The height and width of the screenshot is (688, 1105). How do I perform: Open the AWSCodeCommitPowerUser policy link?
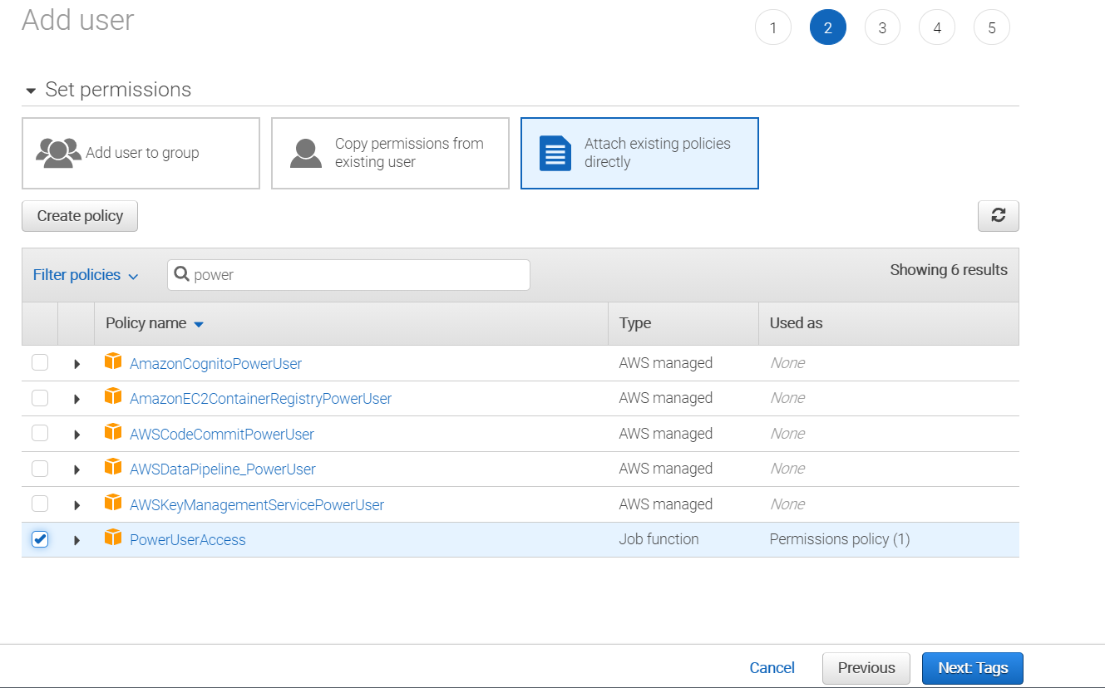pyautogui.click(x=222, y=435)
